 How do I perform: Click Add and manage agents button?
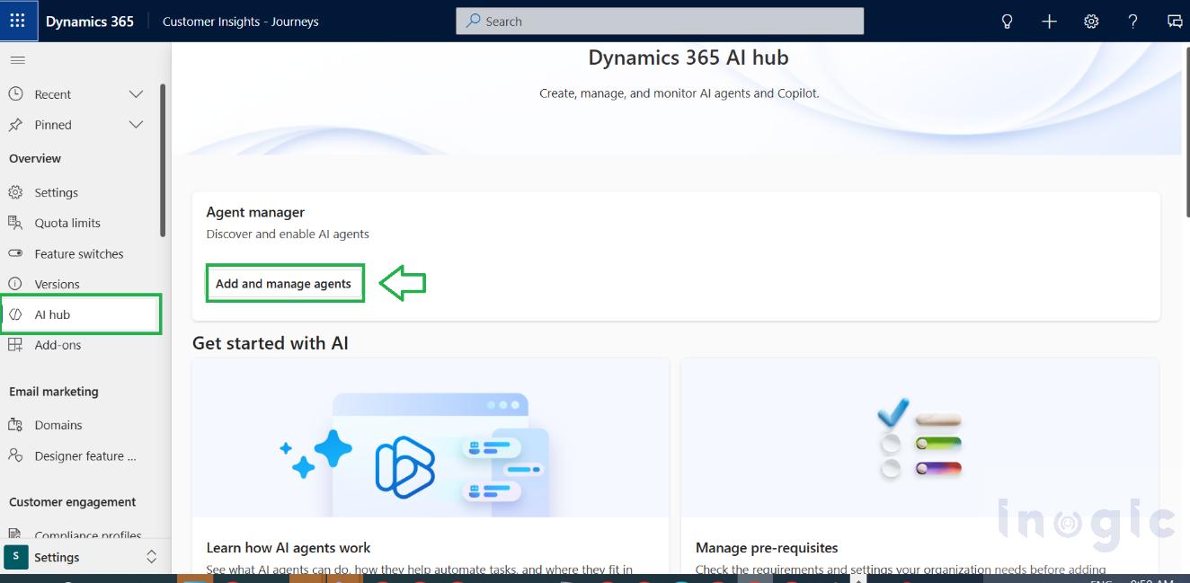(285, 283)
